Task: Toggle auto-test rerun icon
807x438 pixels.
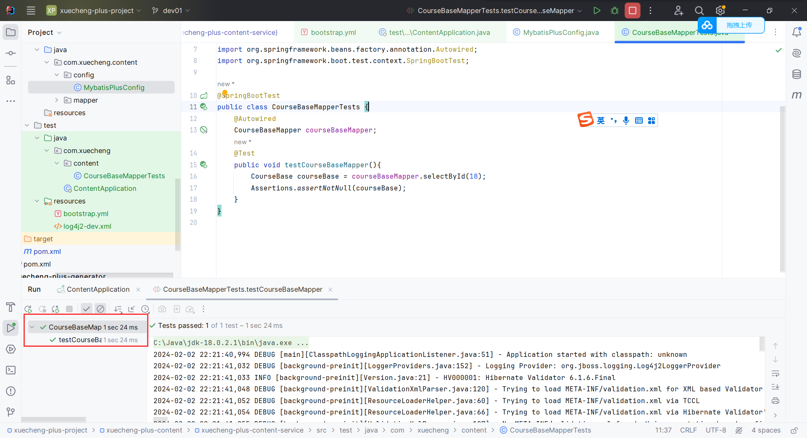Action: pyautogui.click(x=55, y=309)
